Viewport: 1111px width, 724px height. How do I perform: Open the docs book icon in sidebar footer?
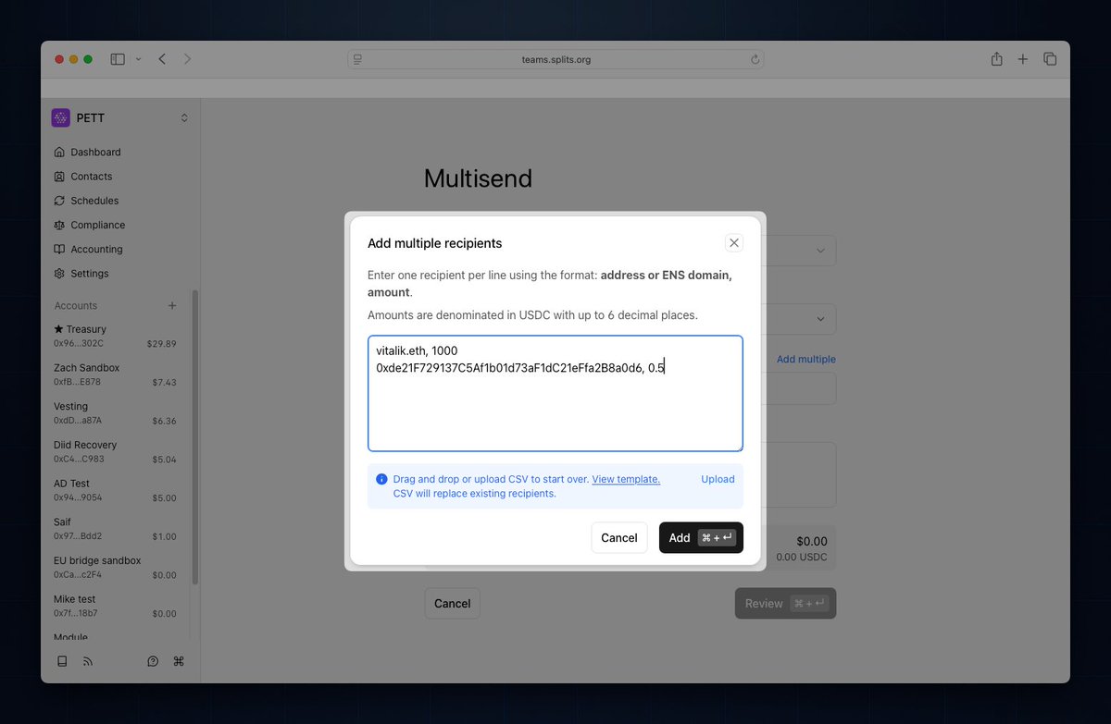coord(62,661)
